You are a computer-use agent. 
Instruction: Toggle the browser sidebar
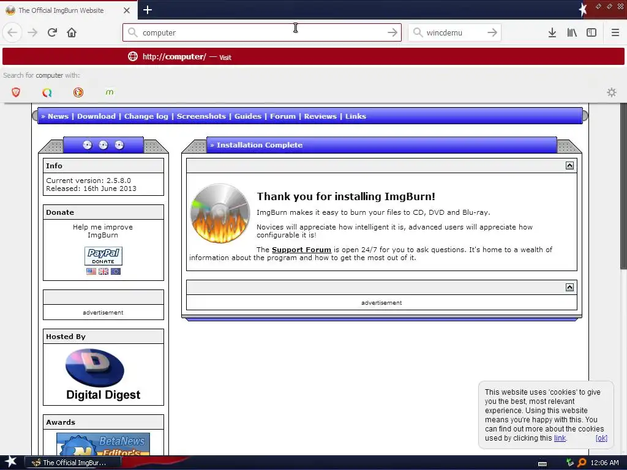(591, 32)
